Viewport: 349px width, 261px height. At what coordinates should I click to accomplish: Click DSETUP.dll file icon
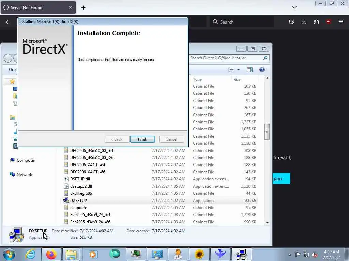(66, 179)
